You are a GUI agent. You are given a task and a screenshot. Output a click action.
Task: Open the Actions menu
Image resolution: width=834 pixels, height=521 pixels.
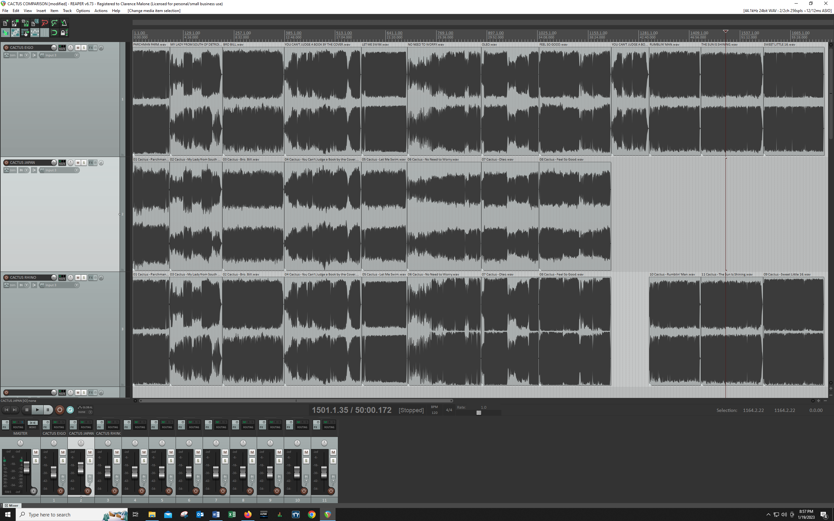tap(101, 11)
